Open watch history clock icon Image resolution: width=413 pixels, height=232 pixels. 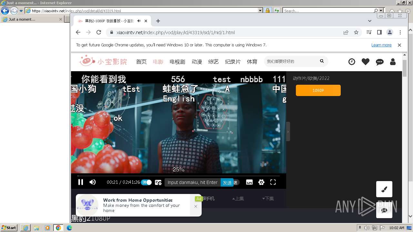tap(352, 62)
